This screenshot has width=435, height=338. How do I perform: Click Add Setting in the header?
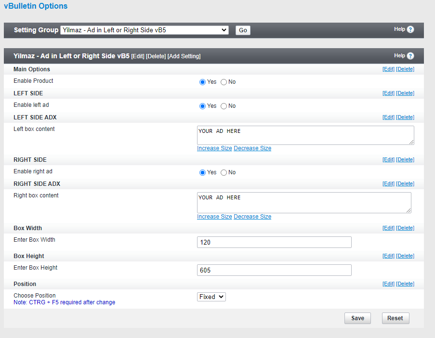point(184,56)
